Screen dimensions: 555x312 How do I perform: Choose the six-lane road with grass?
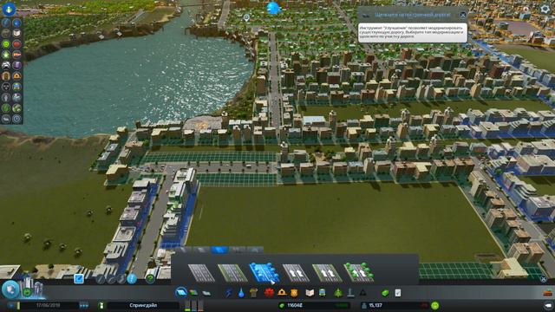[232, 273]
